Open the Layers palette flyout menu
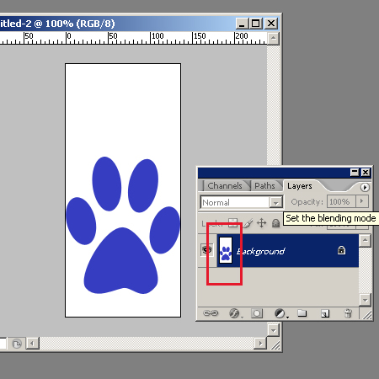The image size is (379, 379). click(x=365, y=187)
